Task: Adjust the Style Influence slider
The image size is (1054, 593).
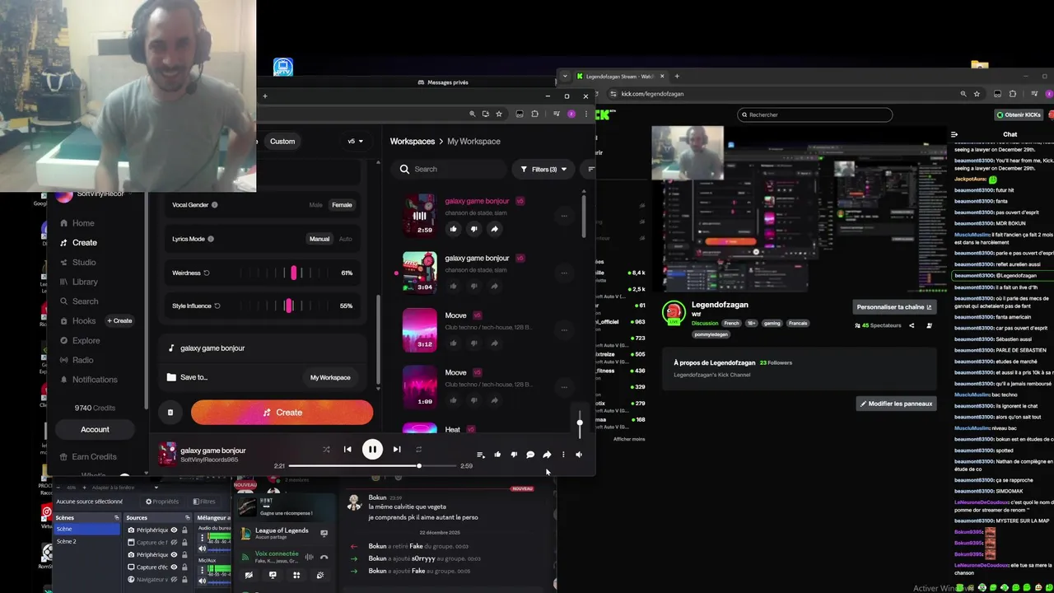Action: tap(287, 306)
